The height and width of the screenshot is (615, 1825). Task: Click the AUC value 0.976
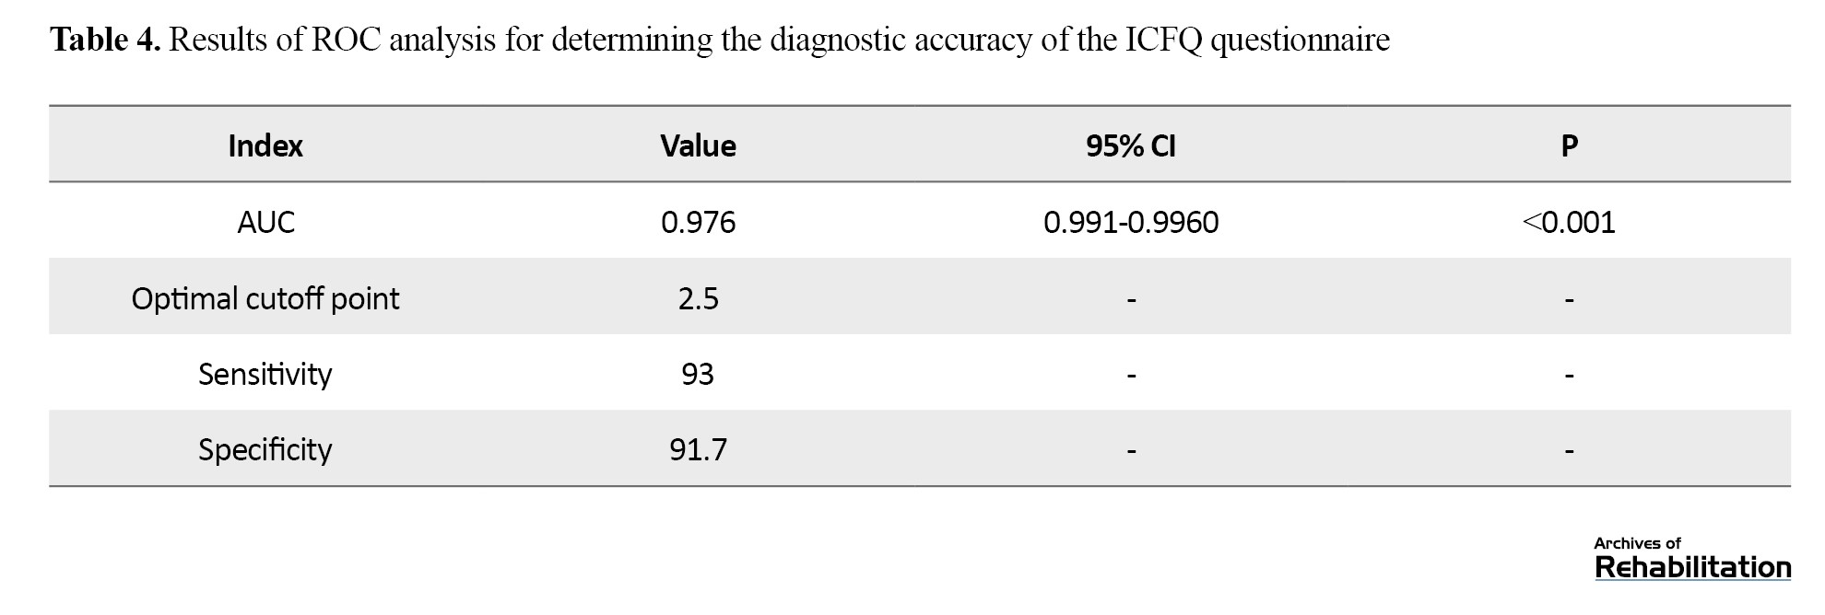[698, 222]
